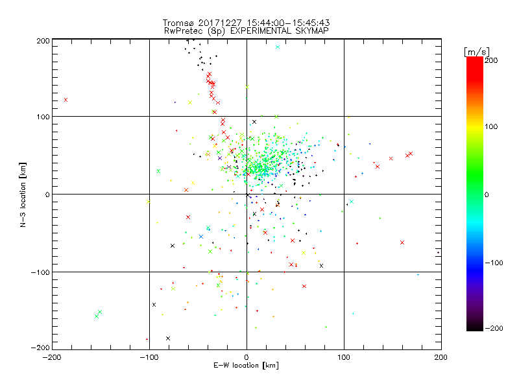
Task: Click the rightmost red X marker near 50 km north
Action: [411, 154]
